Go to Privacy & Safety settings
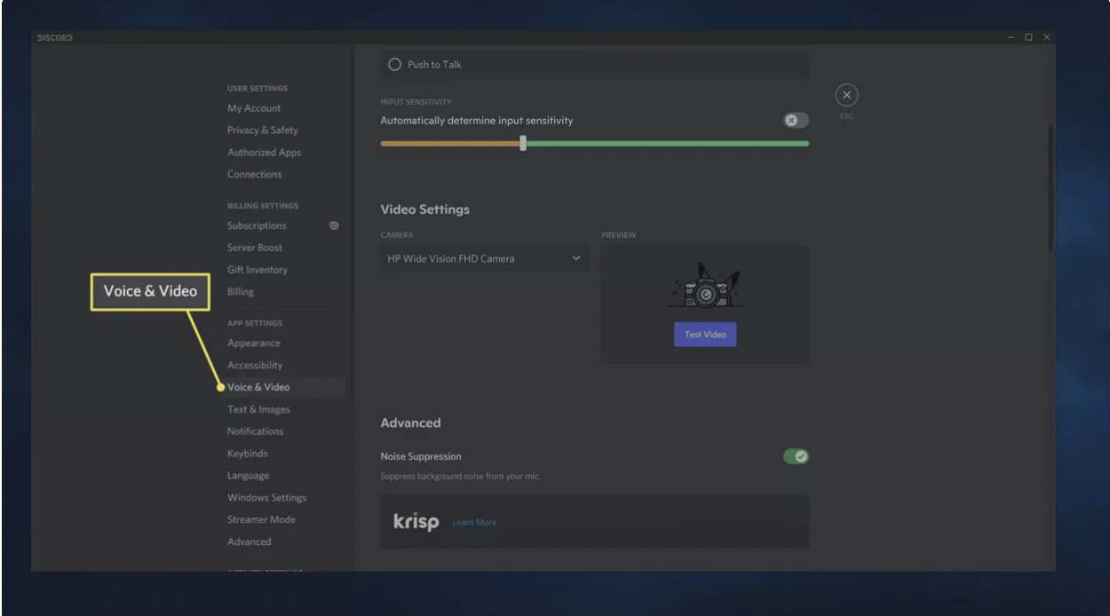The image size is (1110, 616). 263,130
